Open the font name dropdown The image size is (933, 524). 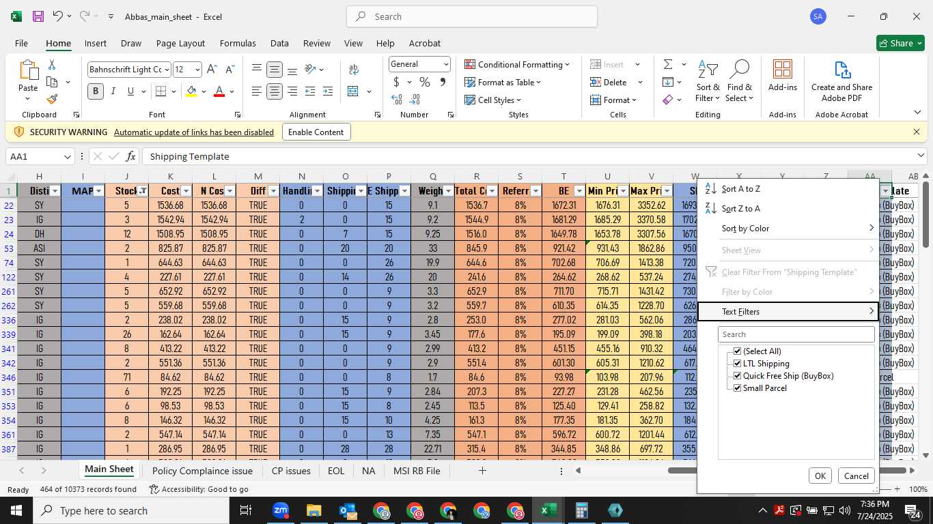[166, 70]
